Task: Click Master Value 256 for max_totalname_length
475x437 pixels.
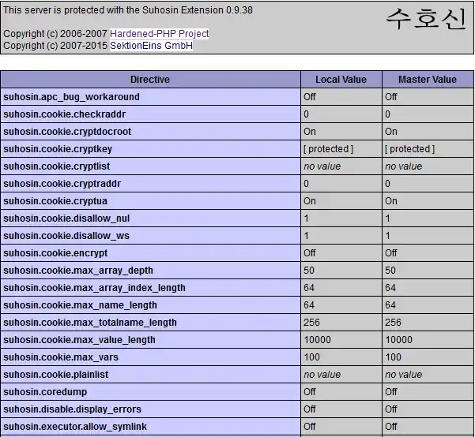Action: coord(394,323)
